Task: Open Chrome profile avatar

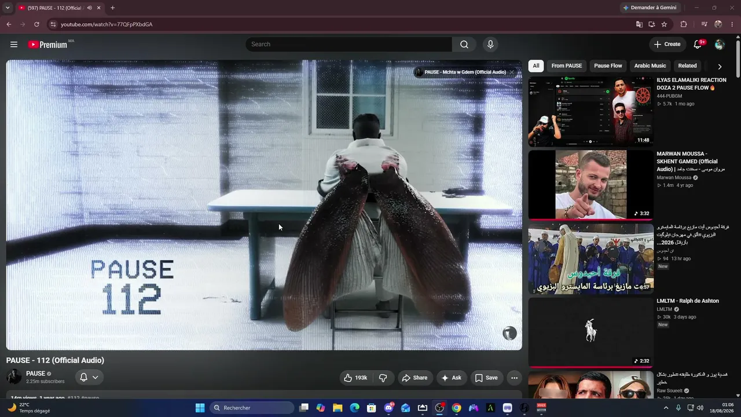Action: tap(718, 24)
